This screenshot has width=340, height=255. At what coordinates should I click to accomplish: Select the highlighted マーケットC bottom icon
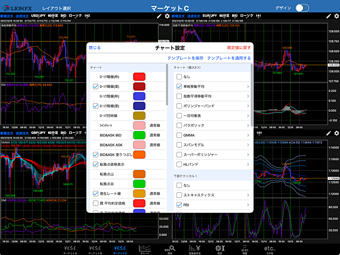tap(120, 249)
